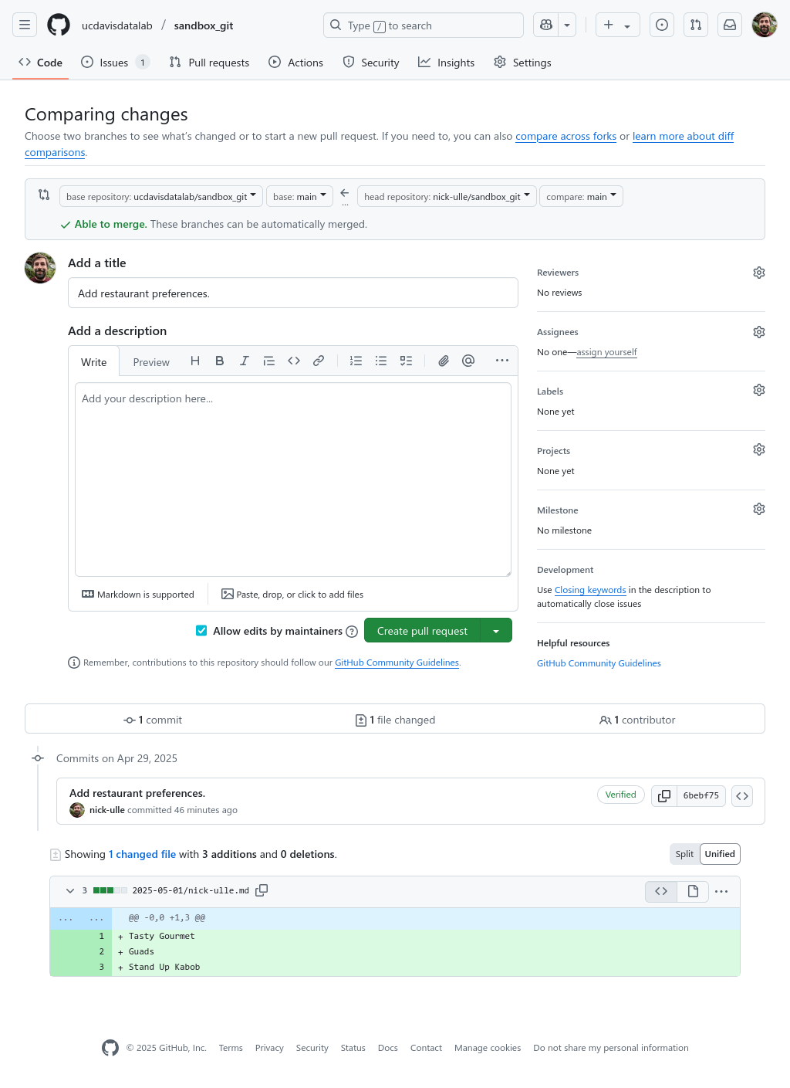790x1088 pixels.
Task: Click the pull request title field
Action: coord(293,293)
